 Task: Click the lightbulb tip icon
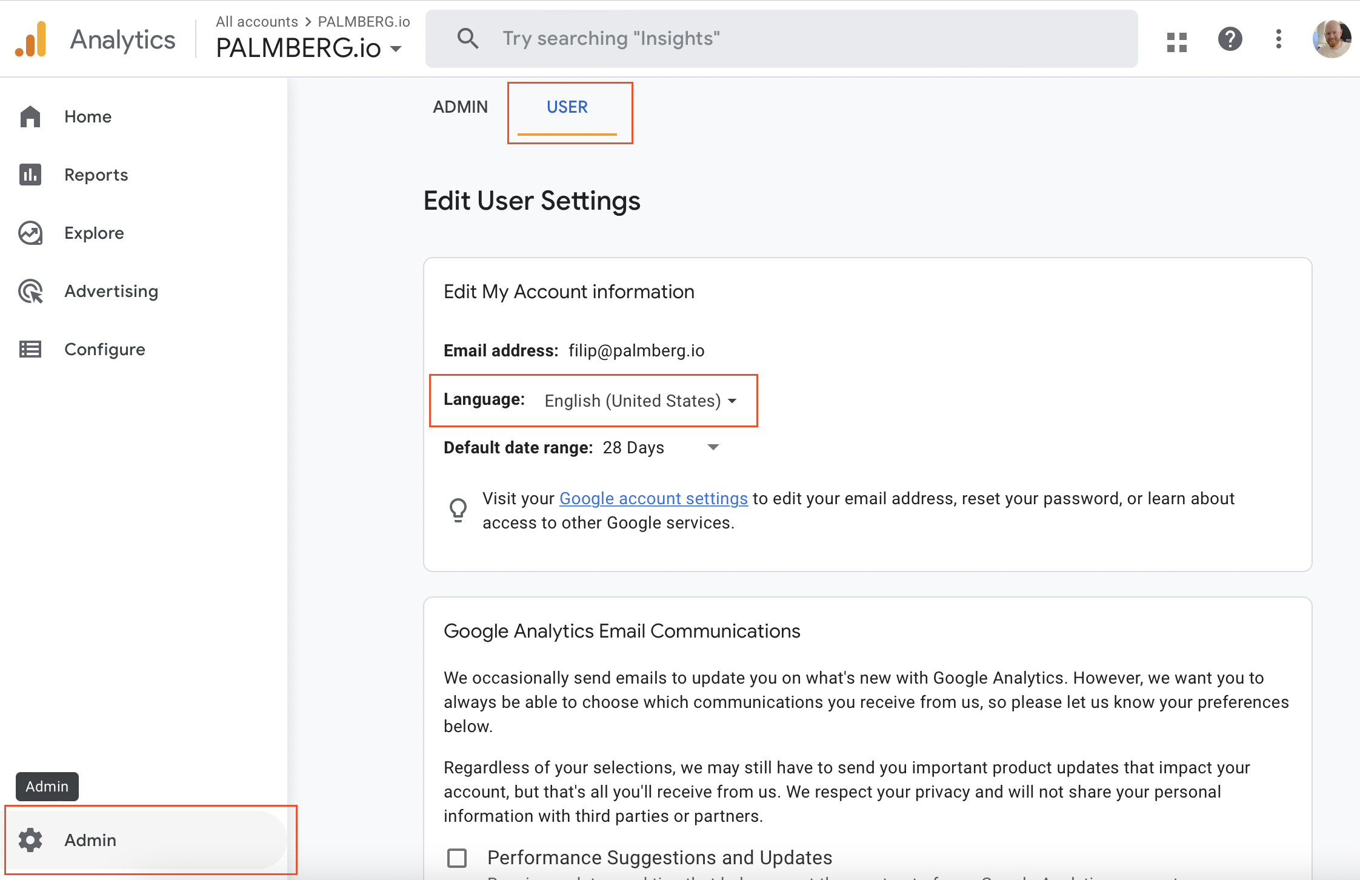pos(458,510)
